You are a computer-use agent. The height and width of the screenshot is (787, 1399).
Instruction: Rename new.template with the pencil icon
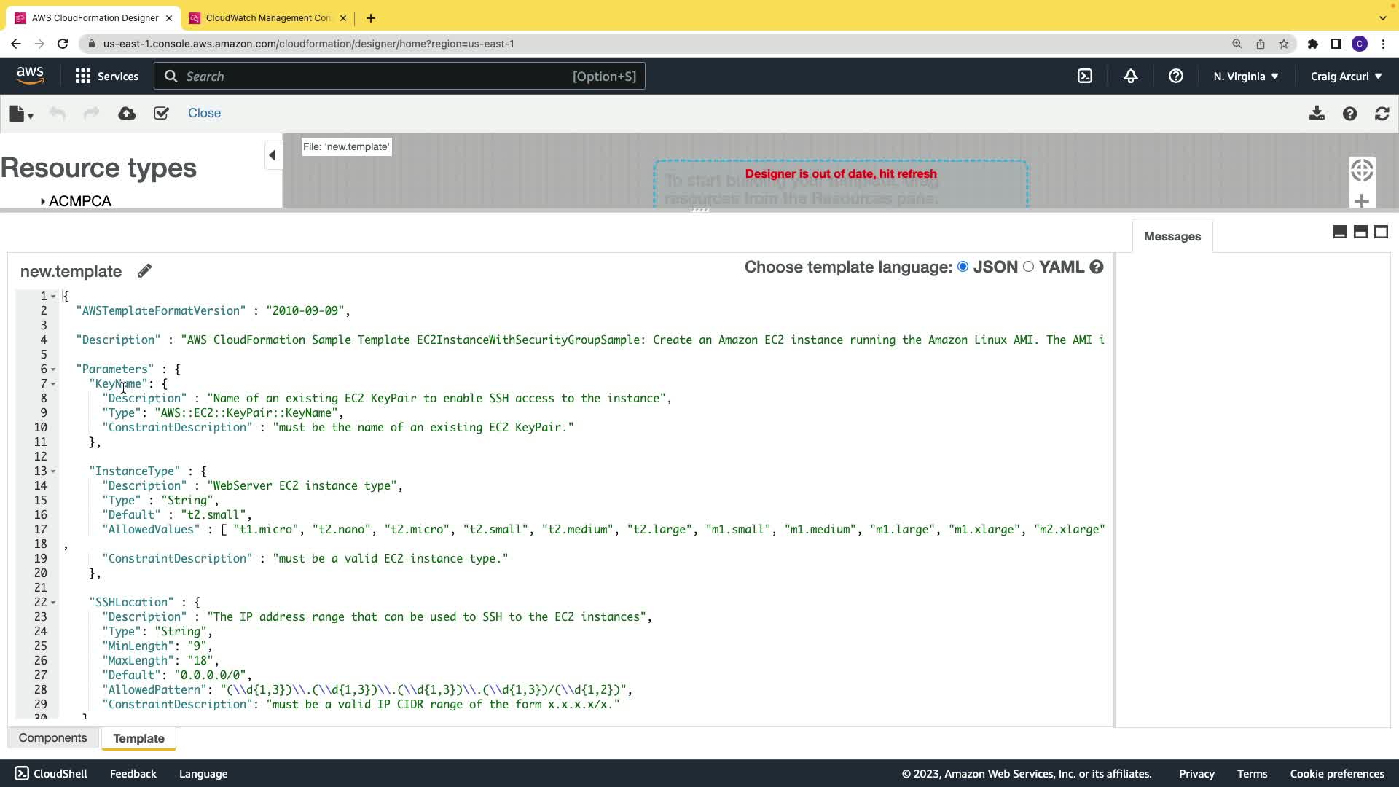tap(144, 271)
